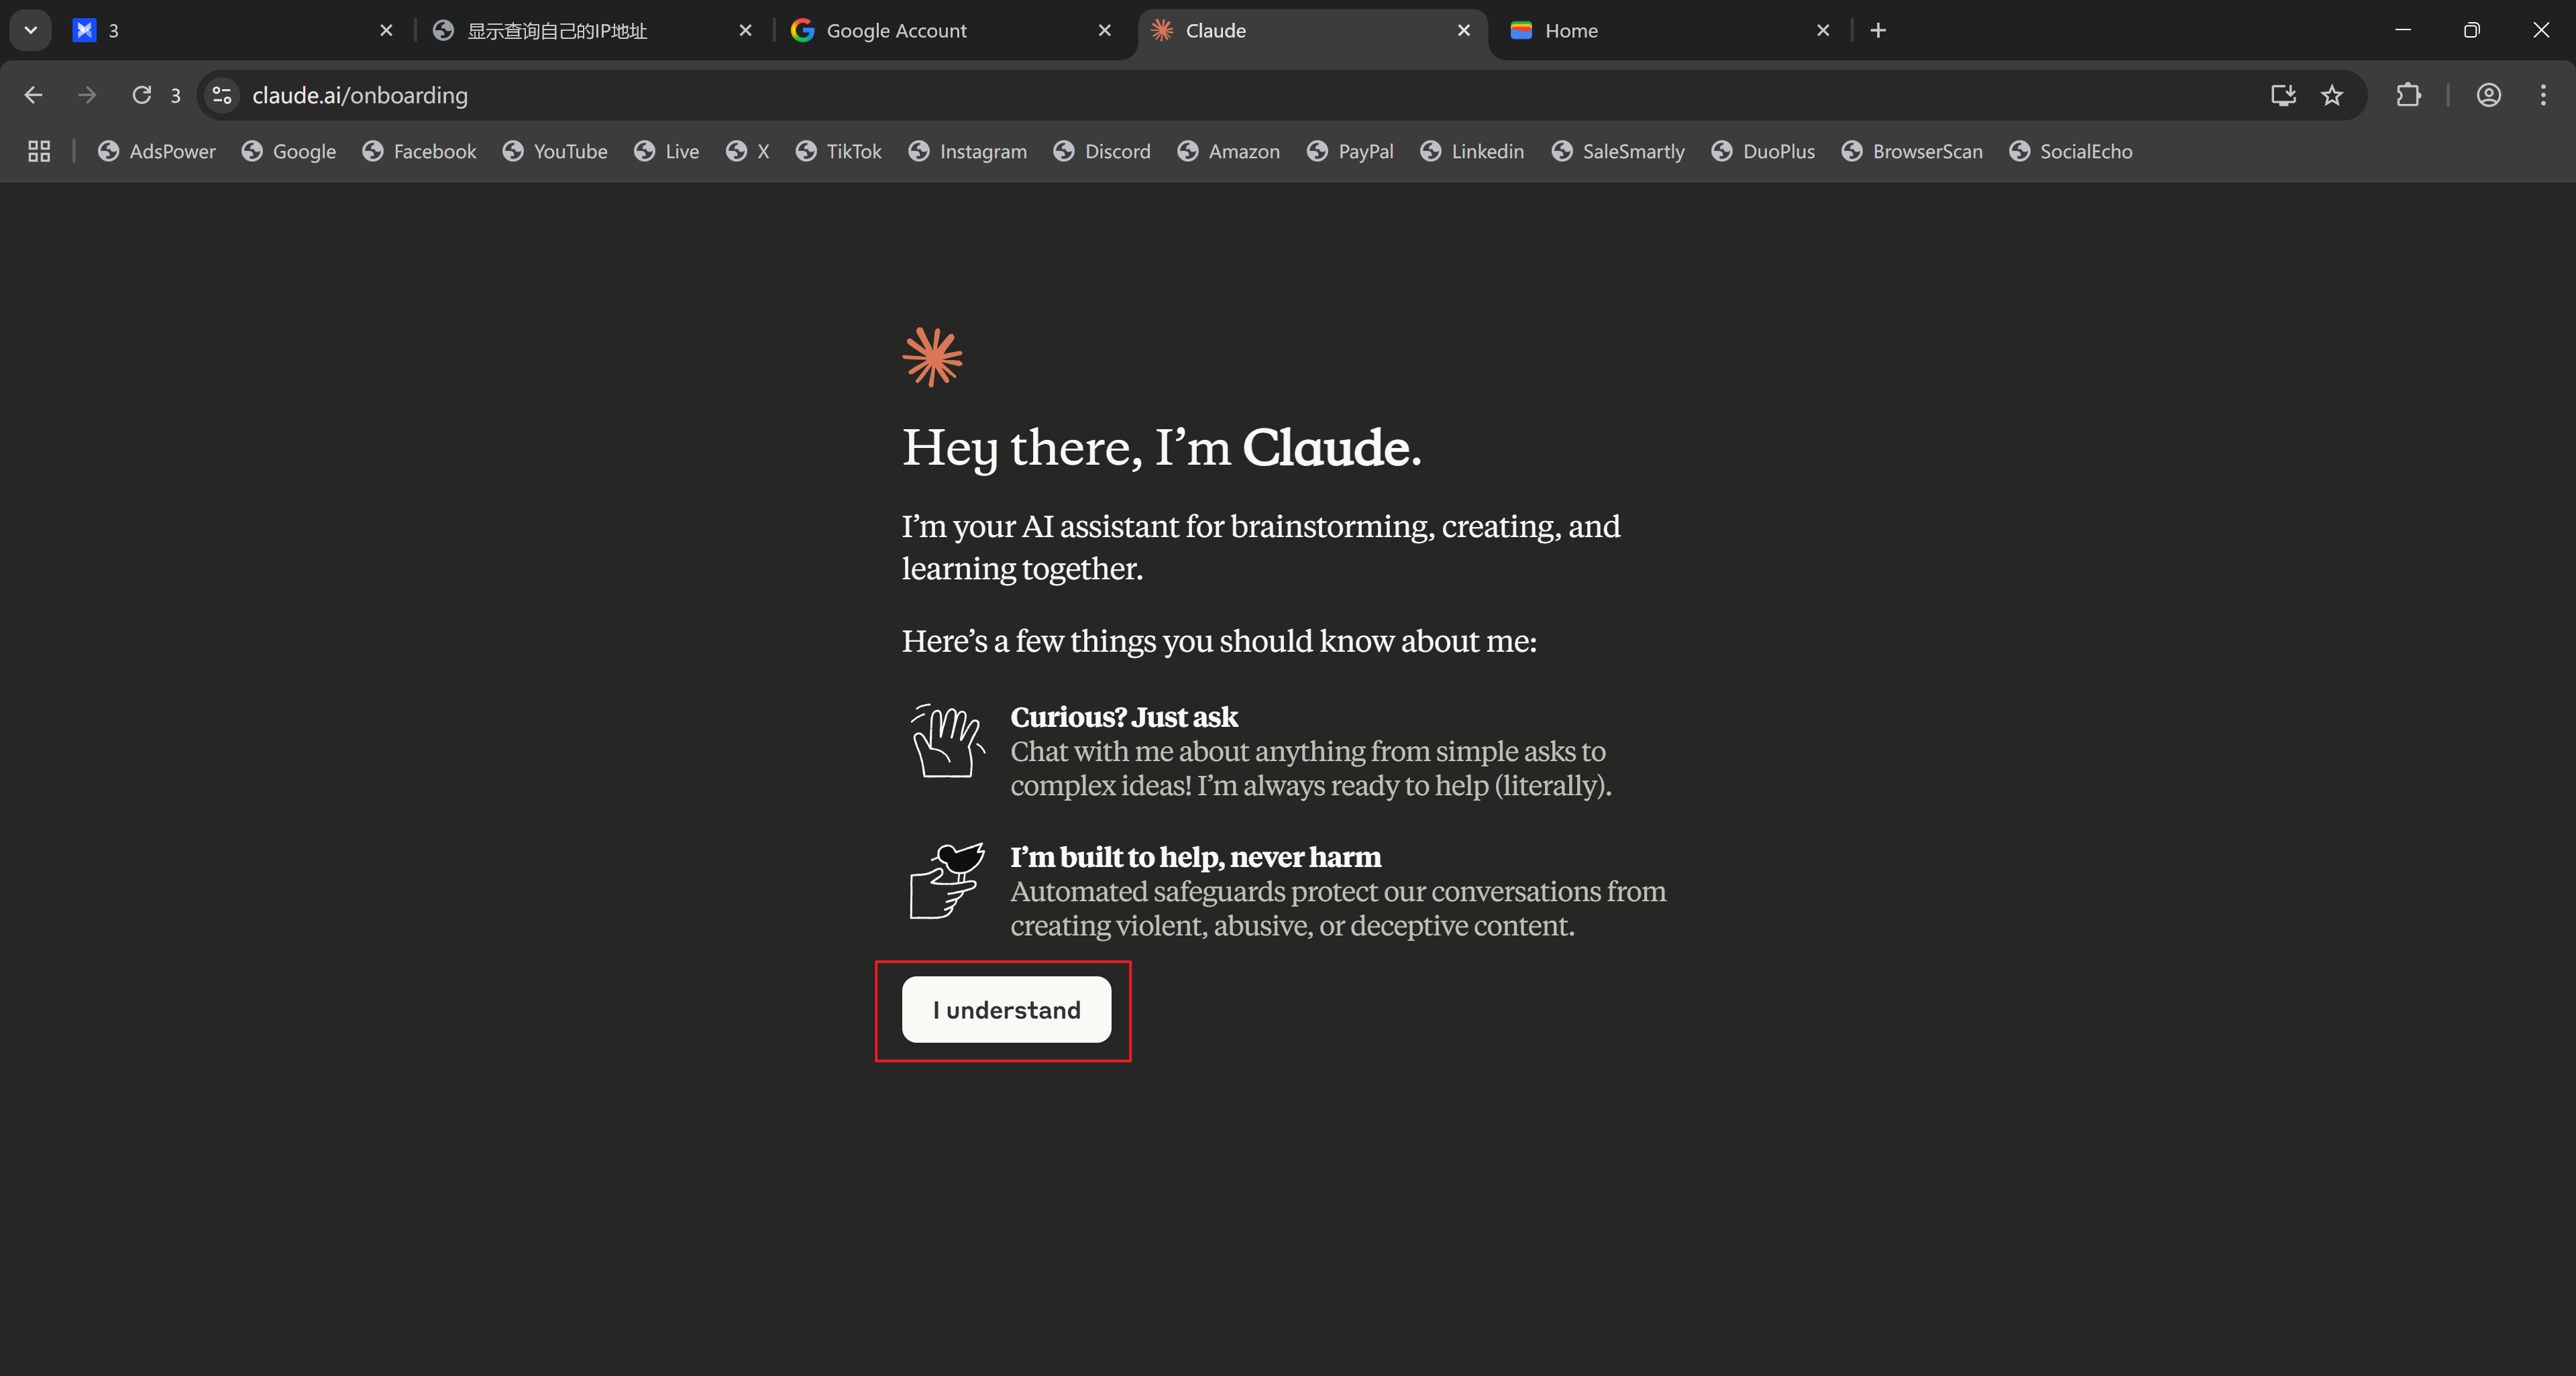
Task: Open the YouTube bookmark
Action: click(x=555, y=151)
